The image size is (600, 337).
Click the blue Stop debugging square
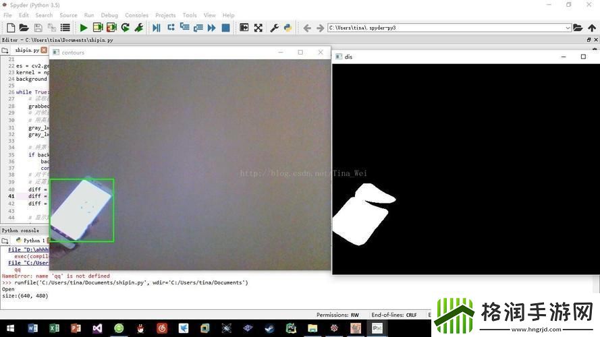[225, 28]
